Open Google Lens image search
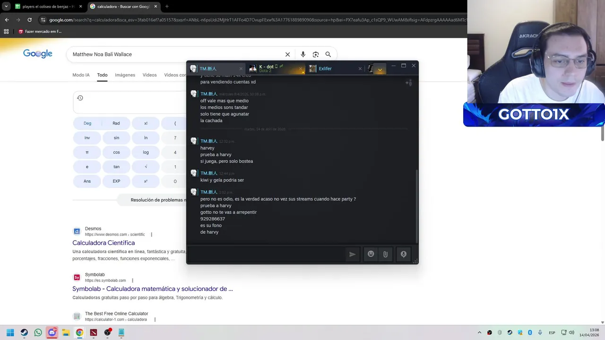Image resolution: width=605 pixels, height=340 pixels. click(316, 54)
